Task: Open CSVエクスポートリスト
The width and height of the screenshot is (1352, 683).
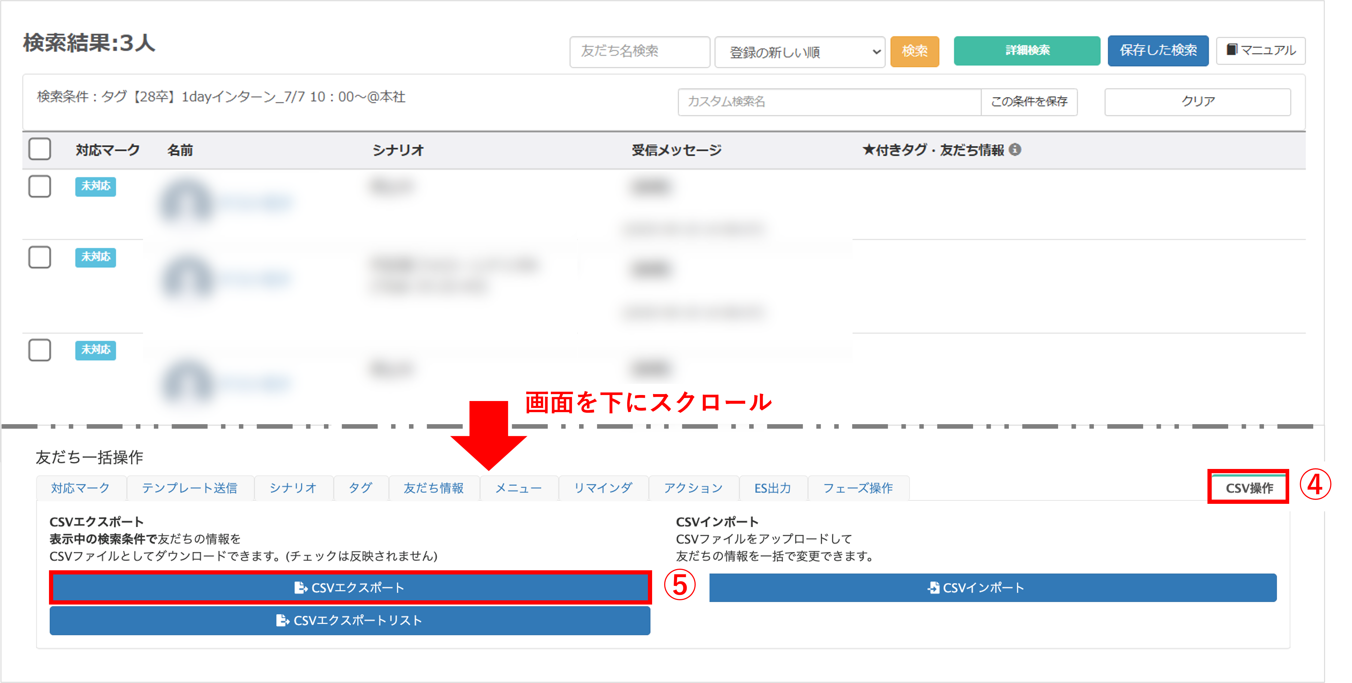Action: [x=349, y=620]
